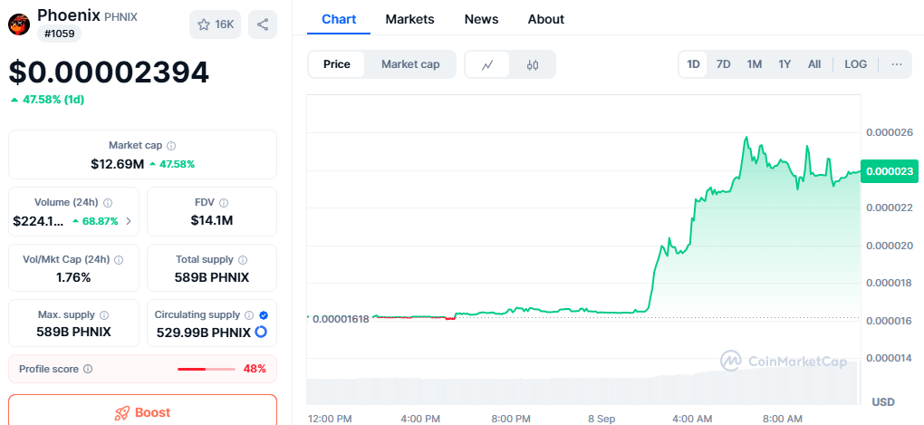Click the Boost button
Screen dimensions: 924x425
[142, 411]
